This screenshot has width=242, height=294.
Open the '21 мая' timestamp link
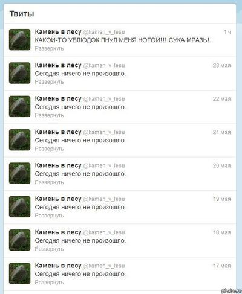221,132
